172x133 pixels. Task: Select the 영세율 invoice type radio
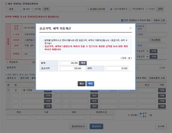click(33, 9)
